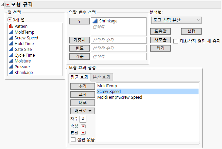This screenshot has height=149, width=222.
Task: Click the Moisture continuous column icon
Action: 11,61
